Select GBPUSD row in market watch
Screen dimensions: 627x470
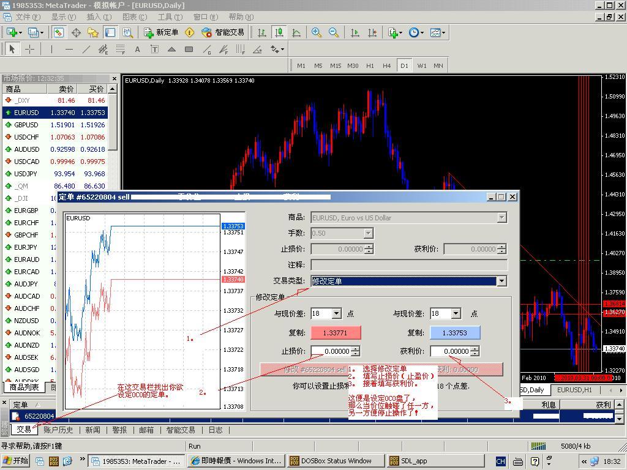(55, 125)
